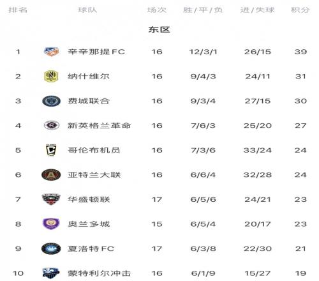This screenshot has height=281, width=319.
Task: Open the Philadelphia Union logo
Action: 51,101
